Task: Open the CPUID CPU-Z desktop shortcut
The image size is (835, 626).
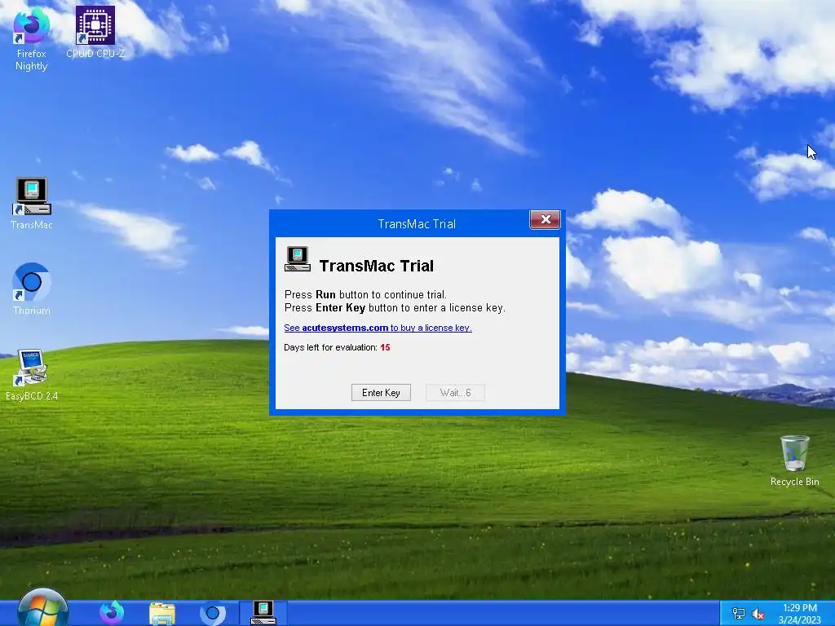Action: 95,32
